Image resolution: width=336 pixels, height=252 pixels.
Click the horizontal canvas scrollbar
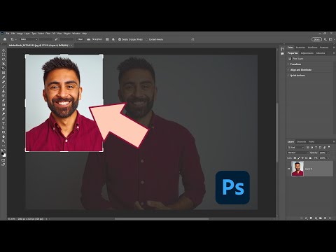click(162, 219)
